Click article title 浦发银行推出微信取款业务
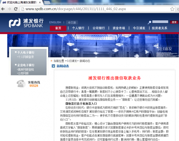This screenshot has width=179, height=141. tap(115, 78)
